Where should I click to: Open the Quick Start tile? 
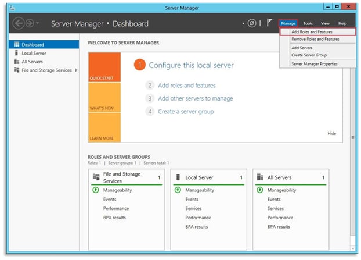click(x=104, y=67)
